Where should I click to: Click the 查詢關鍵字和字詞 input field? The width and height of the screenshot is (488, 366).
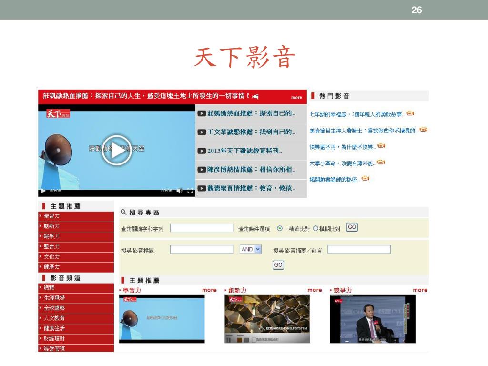[x=202, y=228]
